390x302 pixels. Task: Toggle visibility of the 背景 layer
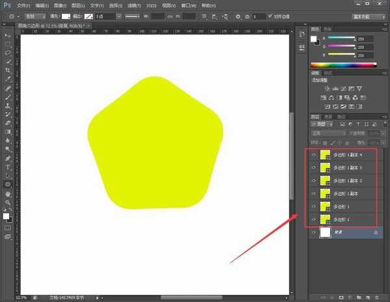(313, 232)
